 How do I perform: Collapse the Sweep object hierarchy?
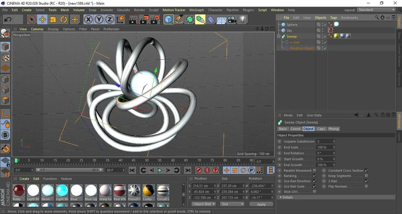coord(279,36)
